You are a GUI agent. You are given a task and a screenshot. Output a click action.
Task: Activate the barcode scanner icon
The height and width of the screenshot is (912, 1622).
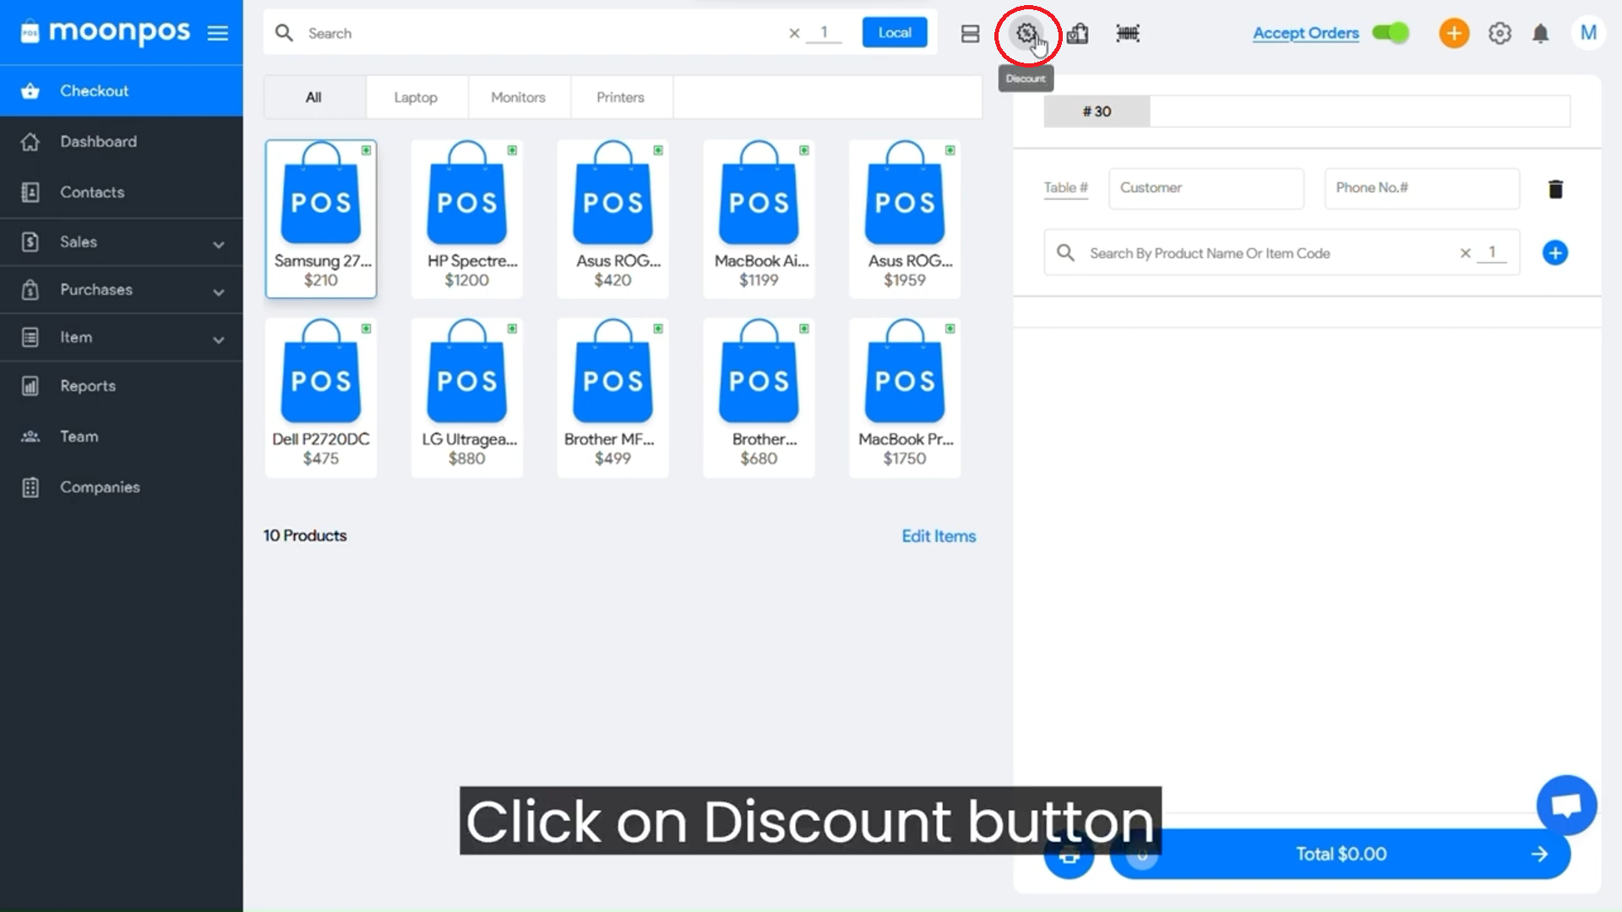click(1128, 34)
